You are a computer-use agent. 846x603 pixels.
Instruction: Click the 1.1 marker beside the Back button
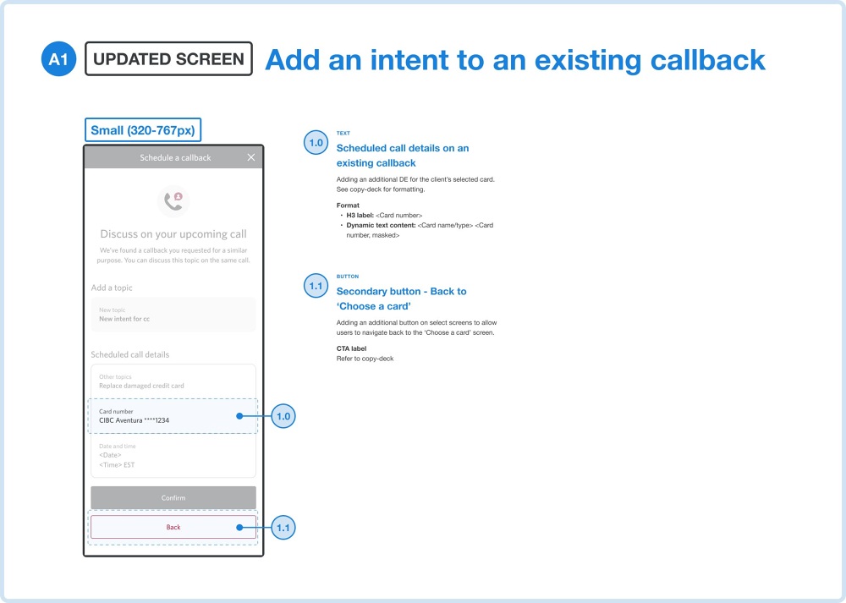(283, 528)
